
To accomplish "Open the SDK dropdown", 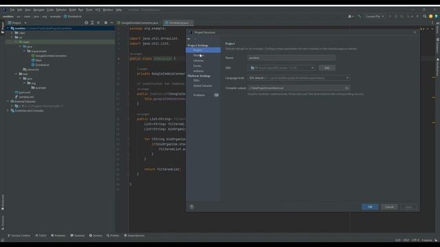I will (x=281, y=68).
